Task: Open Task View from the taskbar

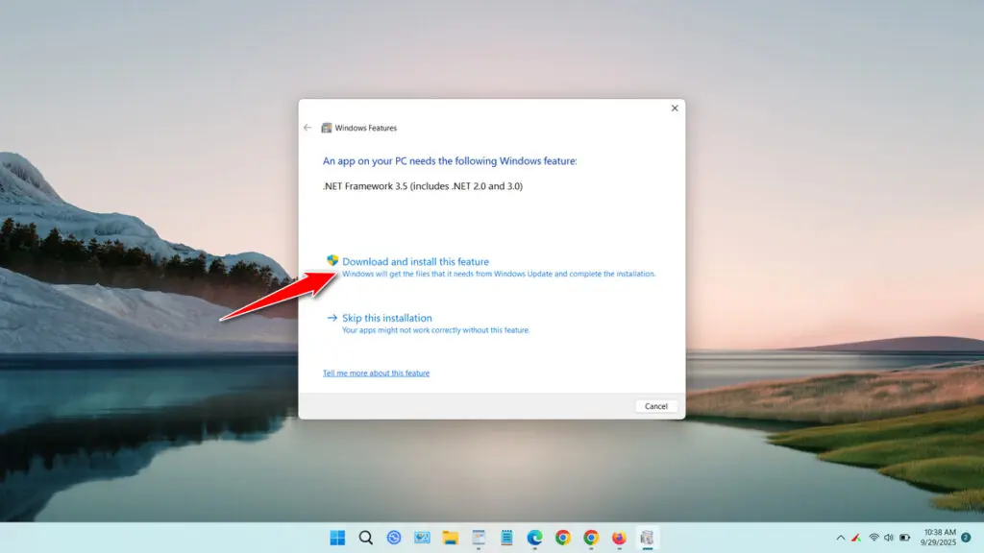Action: coord(395,538)
